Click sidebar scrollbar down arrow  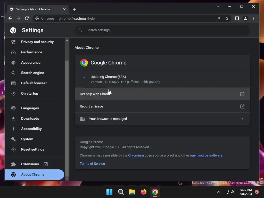click(67, 178)
